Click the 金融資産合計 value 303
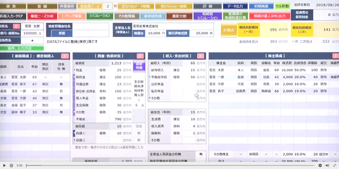Image resolution: width=339 pixels, height=169 pixels. tap(273, 41)
